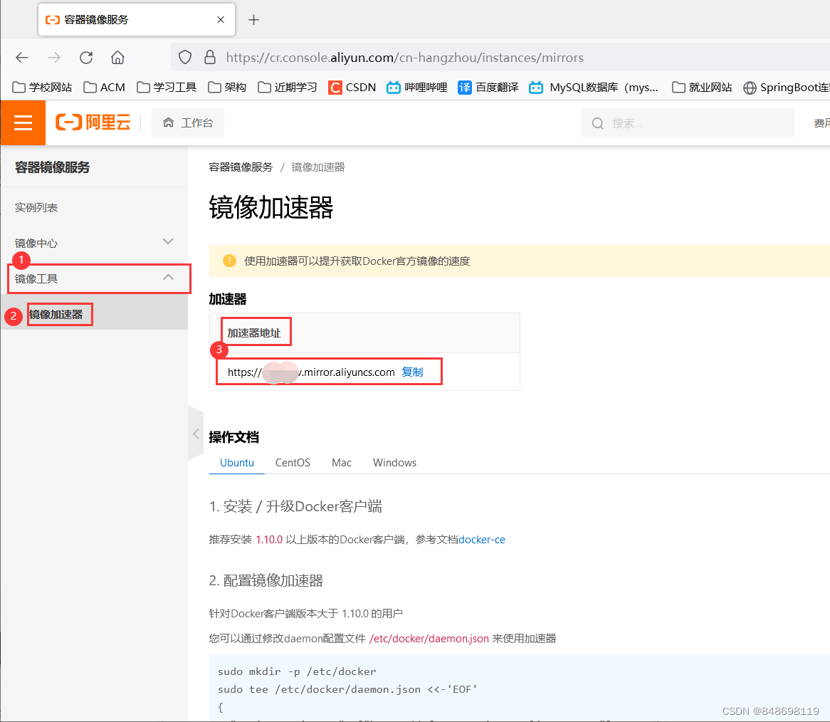Click the browser back navigation icon
Viewport: 830px width, 722px height.
21,57
